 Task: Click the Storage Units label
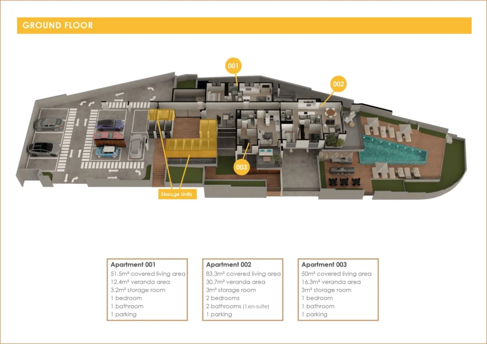(x=176, y=194)
